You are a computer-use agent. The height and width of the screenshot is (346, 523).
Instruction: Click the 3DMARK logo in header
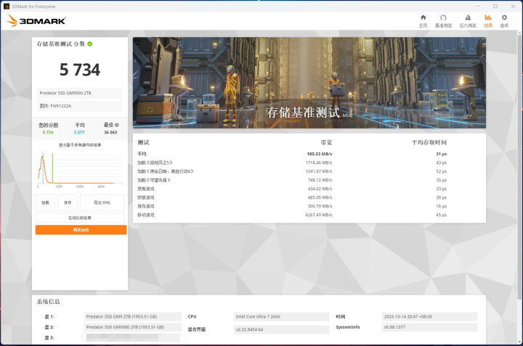36,21
